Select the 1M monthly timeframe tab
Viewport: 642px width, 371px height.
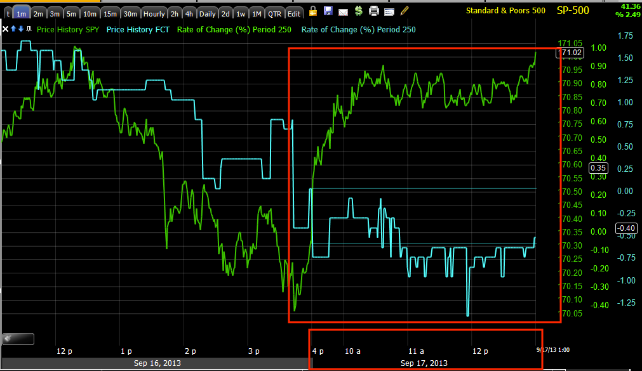pyautogui.click(x=257, y=13)
